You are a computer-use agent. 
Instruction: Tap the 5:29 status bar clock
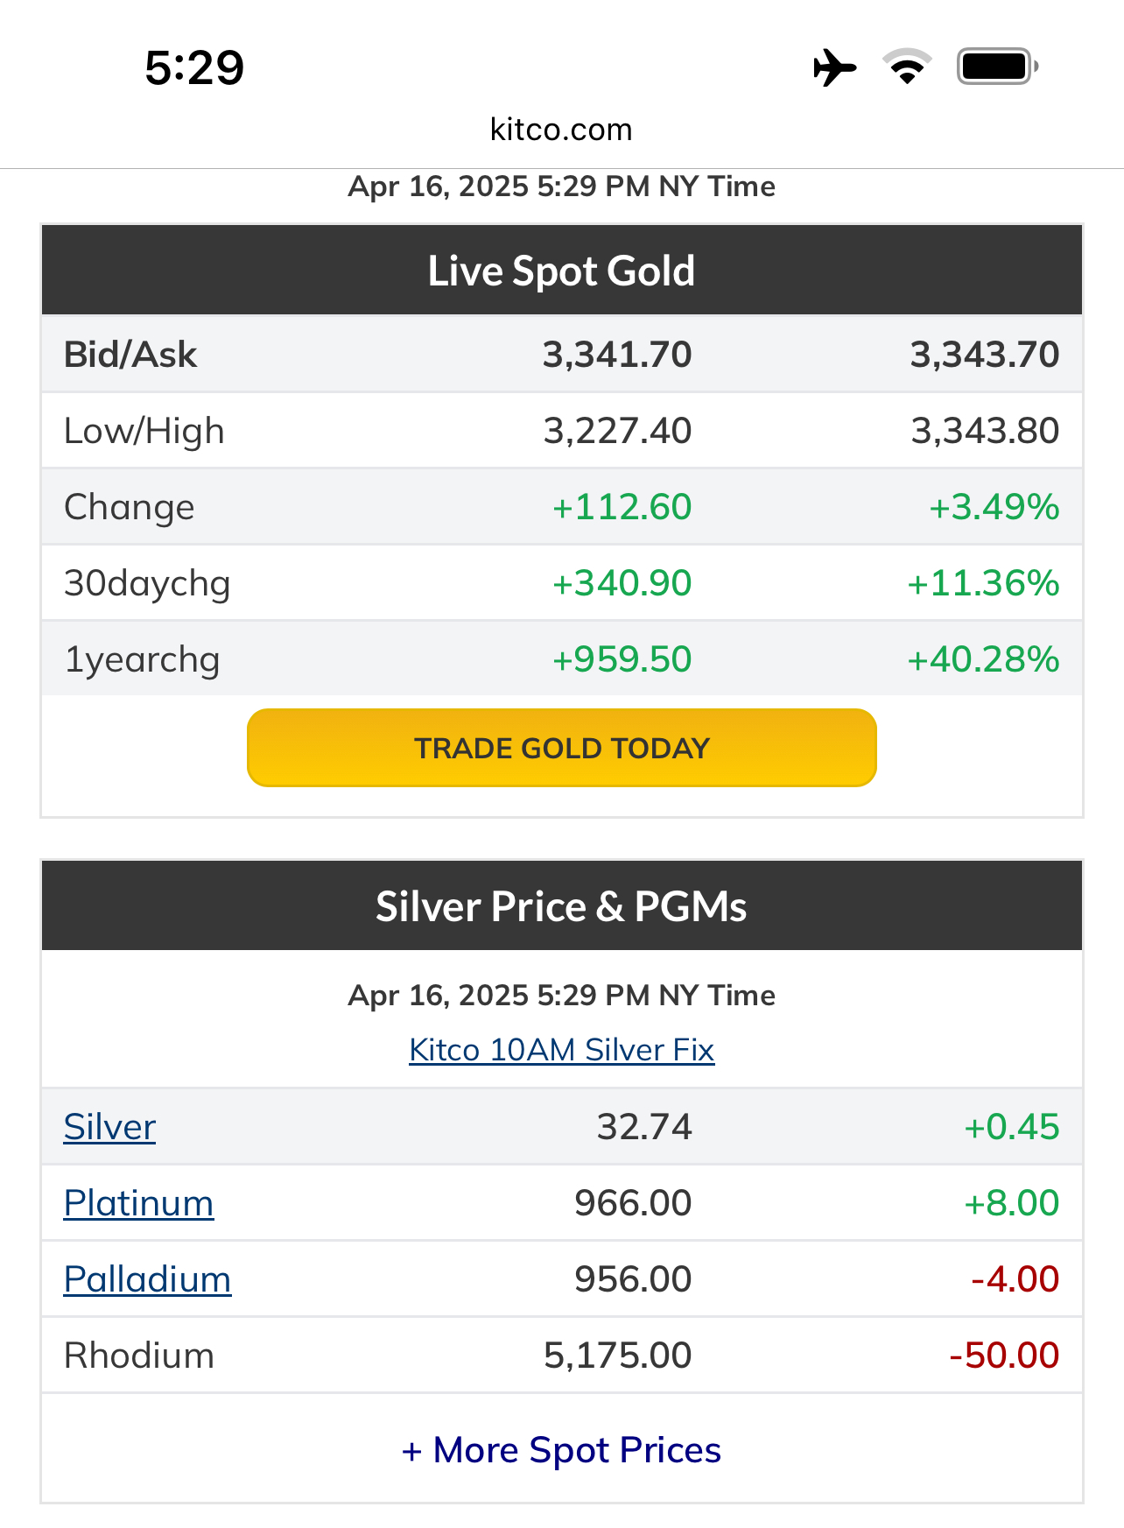pyautogui.click(x=194, y=68)
